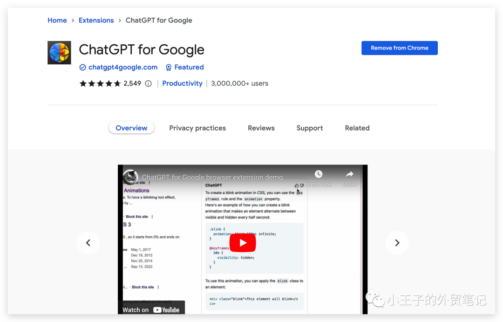Switch to Privacy practices tab
Viewport: 503px width, 322px height.
(197, 128)
